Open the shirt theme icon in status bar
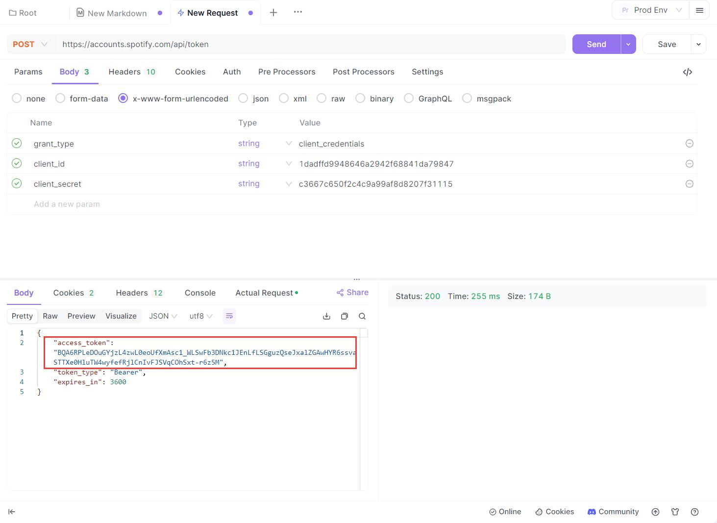The height and width of the screenshot is (523, 717). pos(675,512)
